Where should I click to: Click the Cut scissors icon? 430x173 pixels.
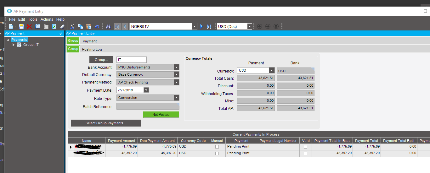click(72, 27)
